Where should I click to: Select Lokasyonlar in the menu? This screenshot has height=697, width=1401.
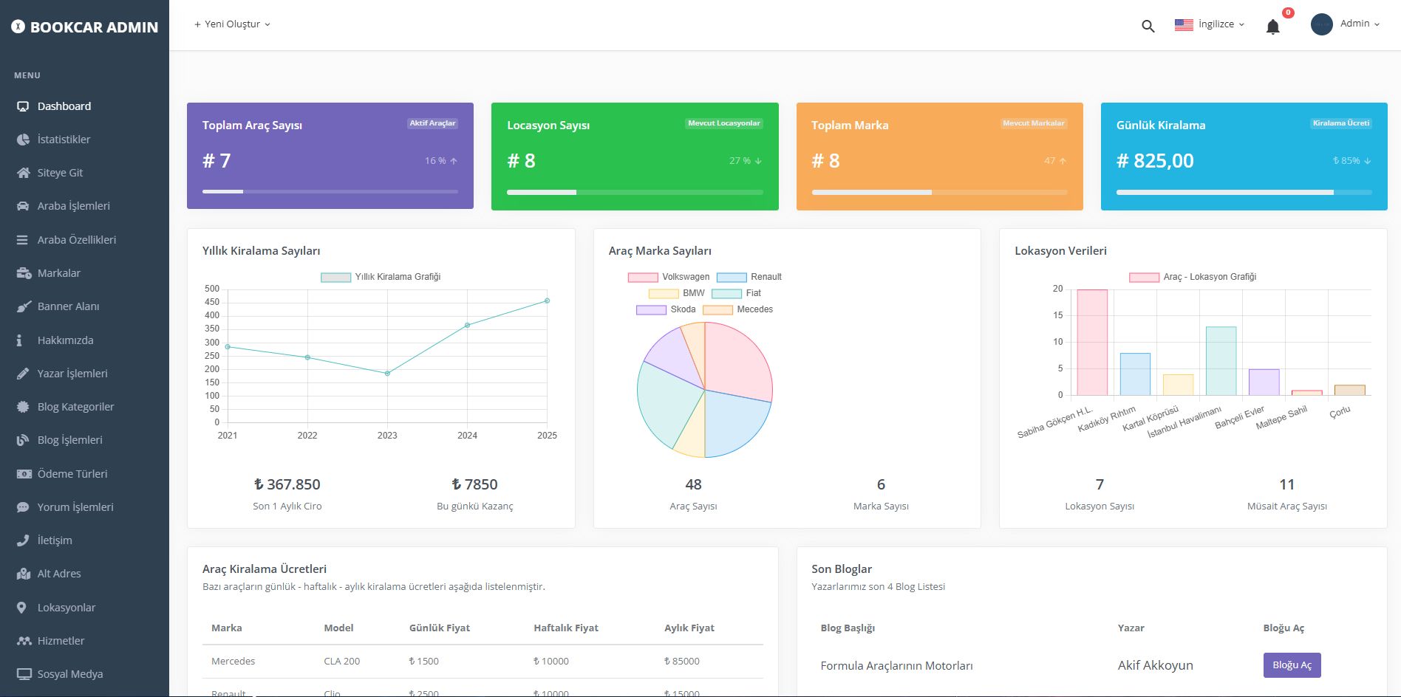point(66,607)
